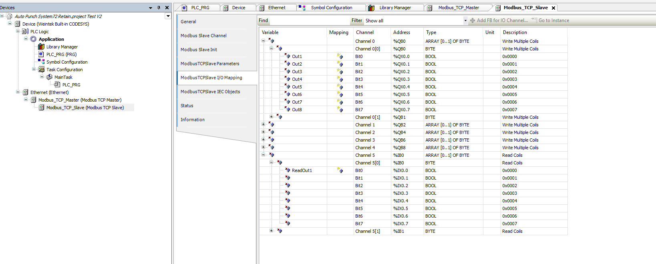Click the output variable icon beside Out3
Image resolution: width=656 pixels, height=264 pixels.
tap(288, 72)
